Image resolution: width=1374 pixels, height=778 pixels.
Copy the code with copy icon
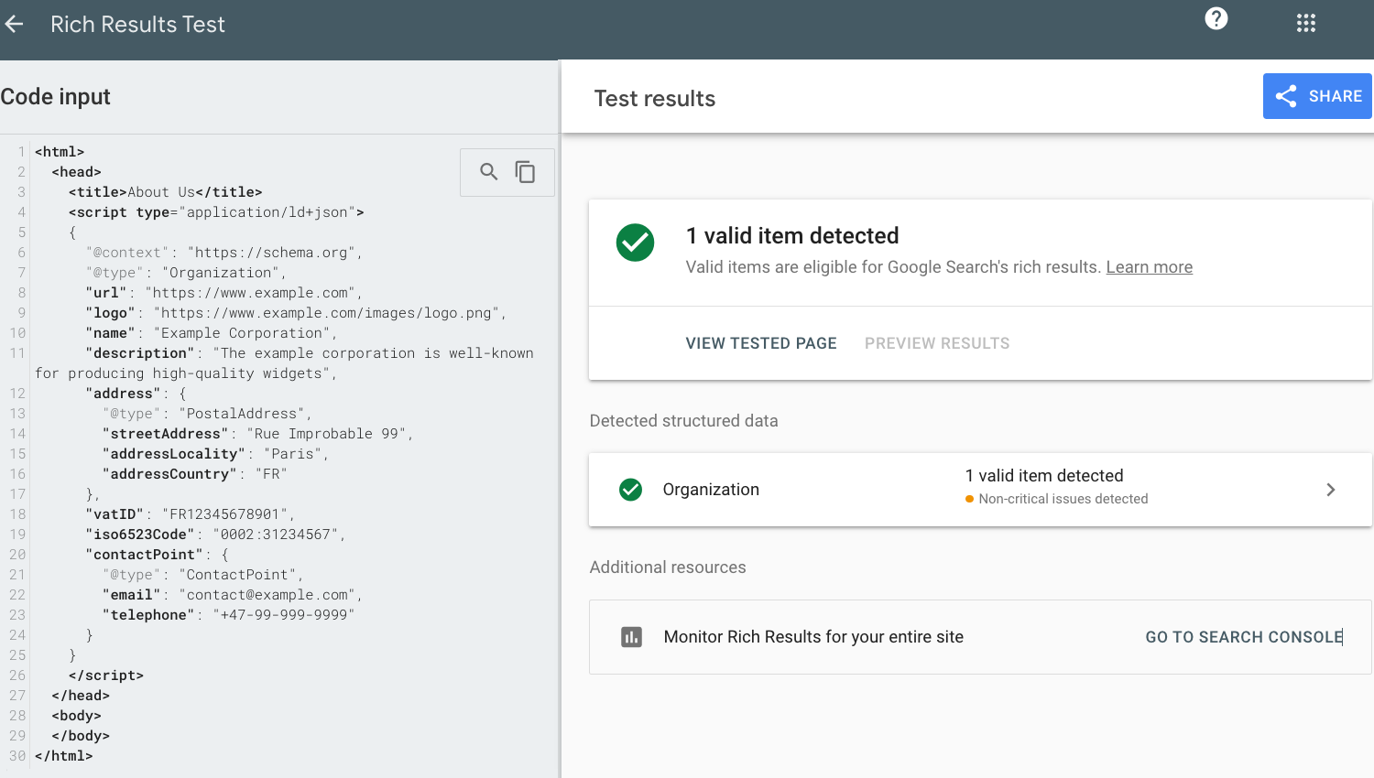(x=525, y=172)
